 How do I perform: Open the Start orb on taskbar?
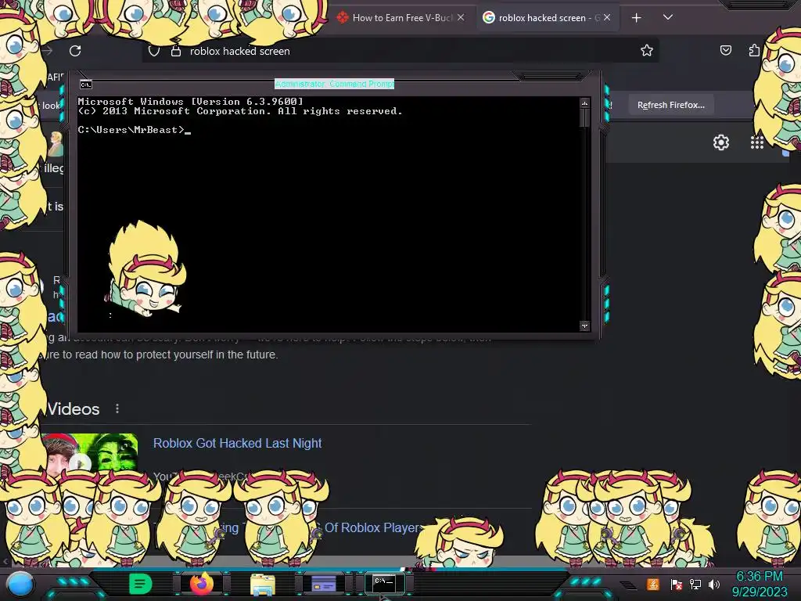click(20, 585)
